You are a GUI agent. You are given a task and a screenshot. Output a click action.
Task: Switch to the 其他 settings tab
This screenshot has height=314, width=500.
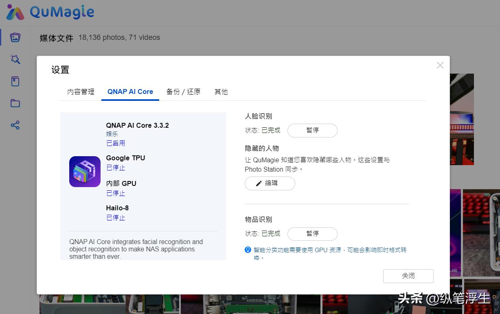pyautogui.click(x=221, y=92)
